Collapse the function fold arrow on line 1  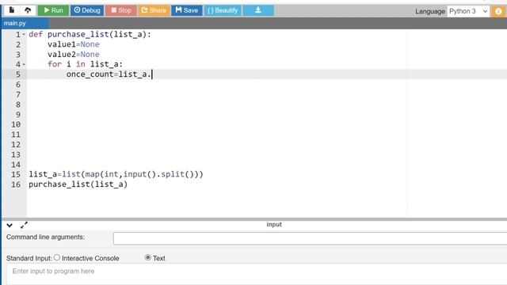24,35
